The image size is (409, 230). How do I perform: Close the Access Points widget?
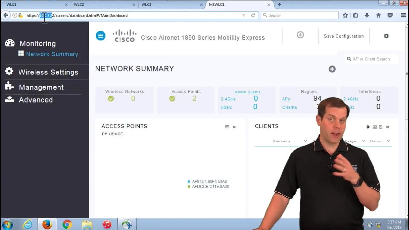234,127
